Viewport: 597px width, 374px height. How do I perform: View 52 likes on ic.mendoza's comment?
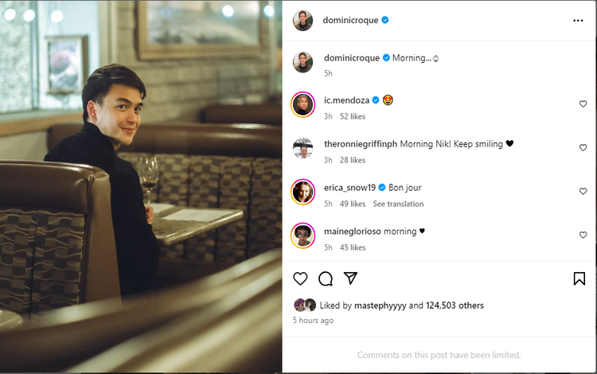coord(353,116)
